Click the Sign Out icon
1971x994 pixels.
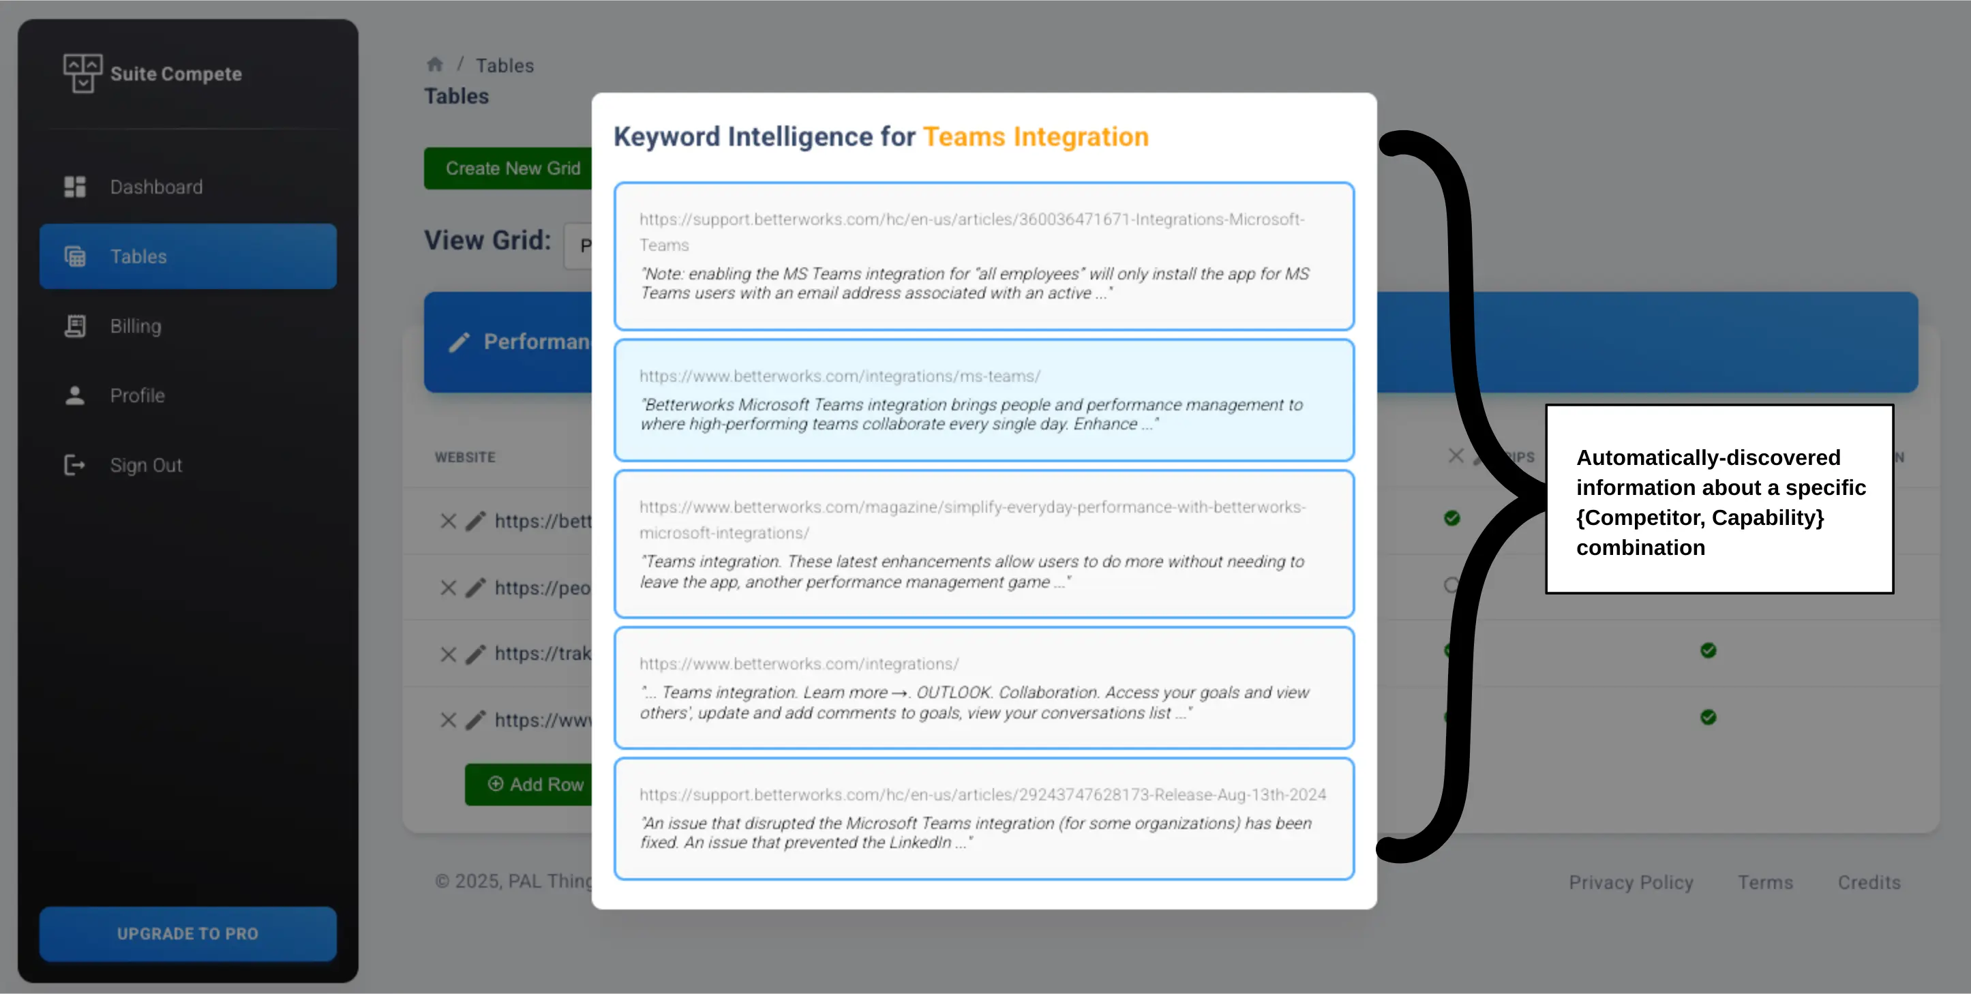click(75, 465)
